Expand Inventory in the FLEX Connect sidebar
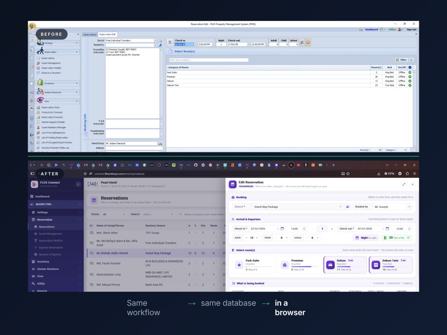The width and height of the screenshot is (447, 335). point(56,261)
